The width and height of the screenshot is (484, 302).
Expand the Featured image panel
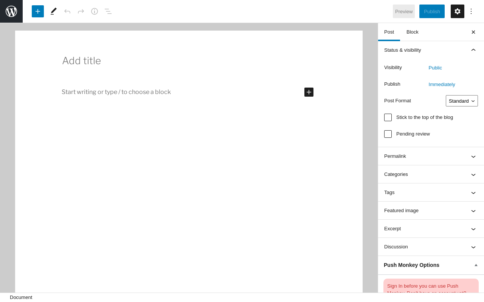pyautogui.click(x=431, y=211)
